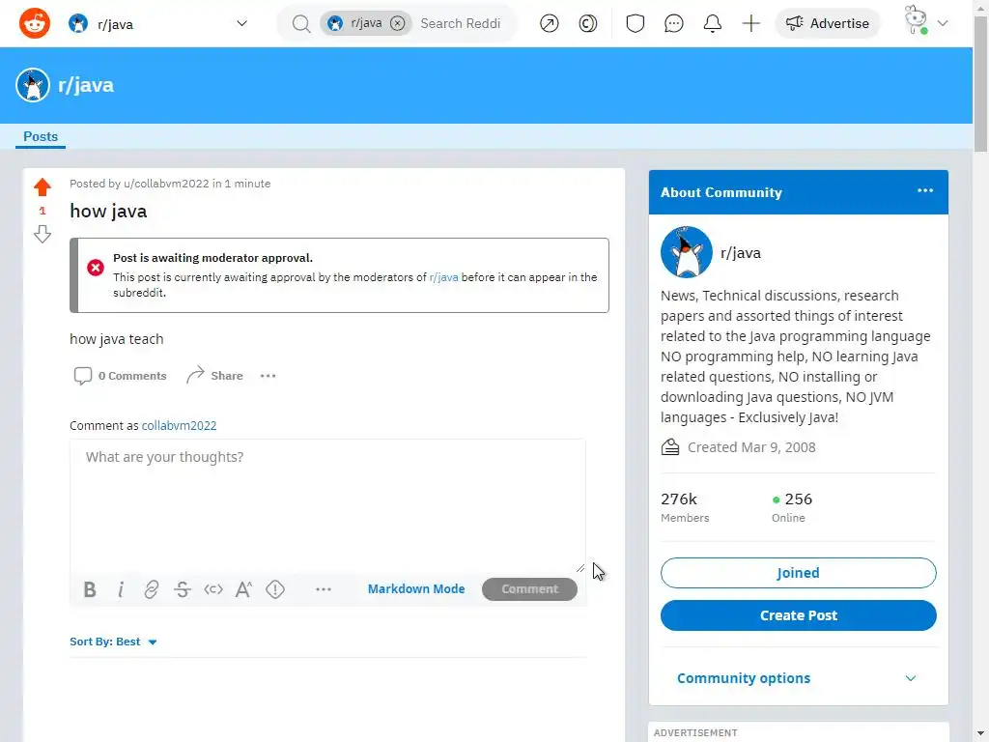Screen dimensions: 989x742
Task: Click the comment box resize handle
Action: pos(580,568)
